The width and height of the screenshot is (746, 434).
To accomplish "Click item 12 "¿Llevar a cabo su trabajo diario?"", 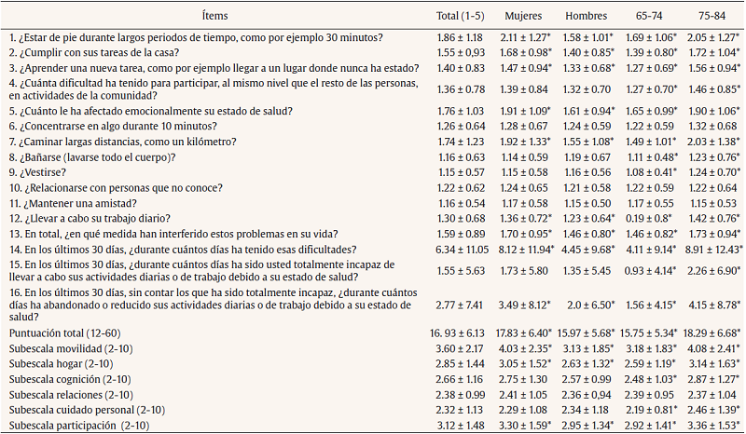I will (93, 216).
